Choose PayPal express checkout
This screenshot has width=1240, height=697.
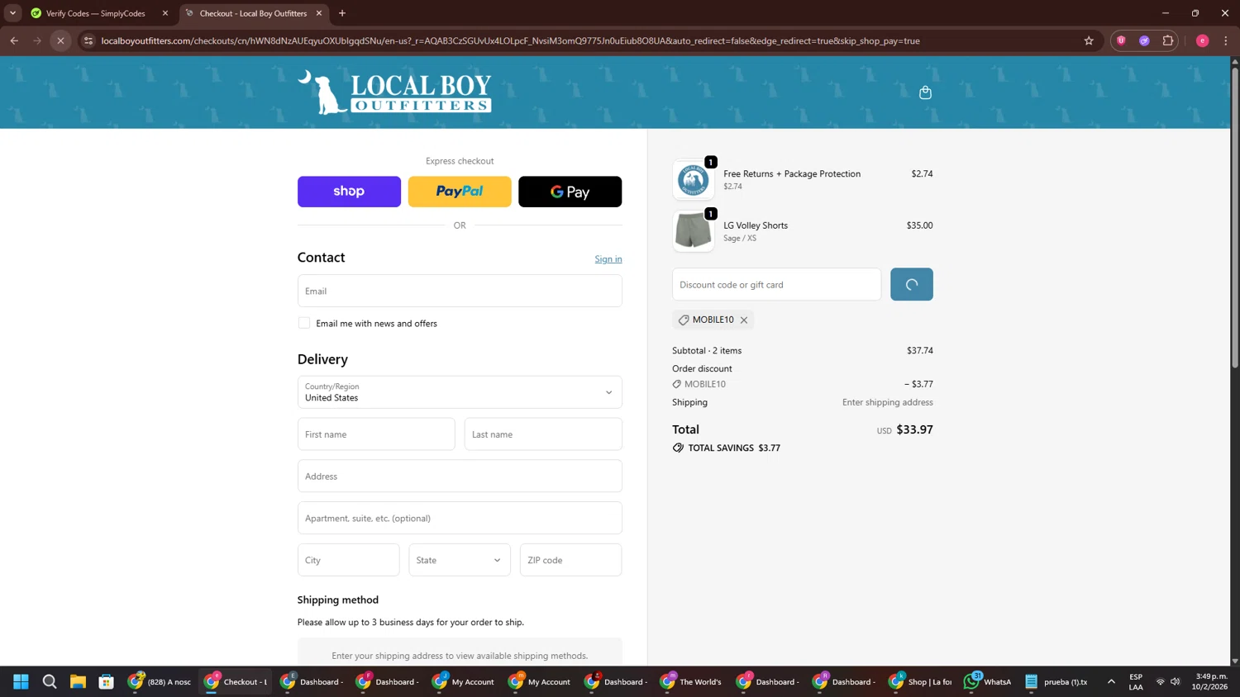[460, 192]
